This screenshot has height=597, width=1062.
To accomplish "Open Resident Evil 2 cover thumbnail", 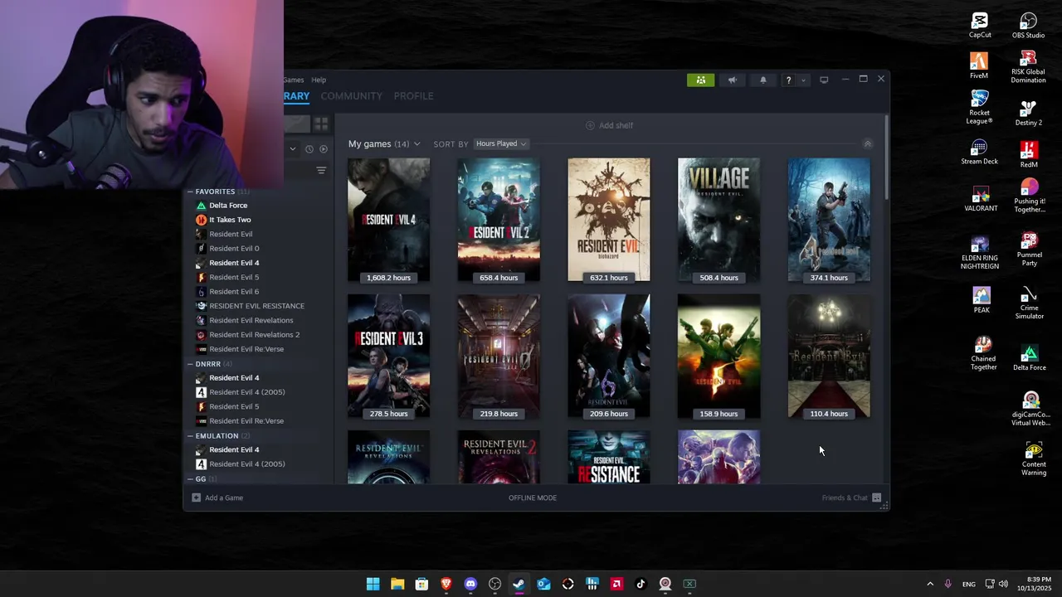I will [x=499, y=221].
